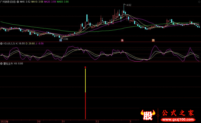Click month 12 on the time axis
The width and height of the screenshot is (201, 123).
[x=97, y=121]
